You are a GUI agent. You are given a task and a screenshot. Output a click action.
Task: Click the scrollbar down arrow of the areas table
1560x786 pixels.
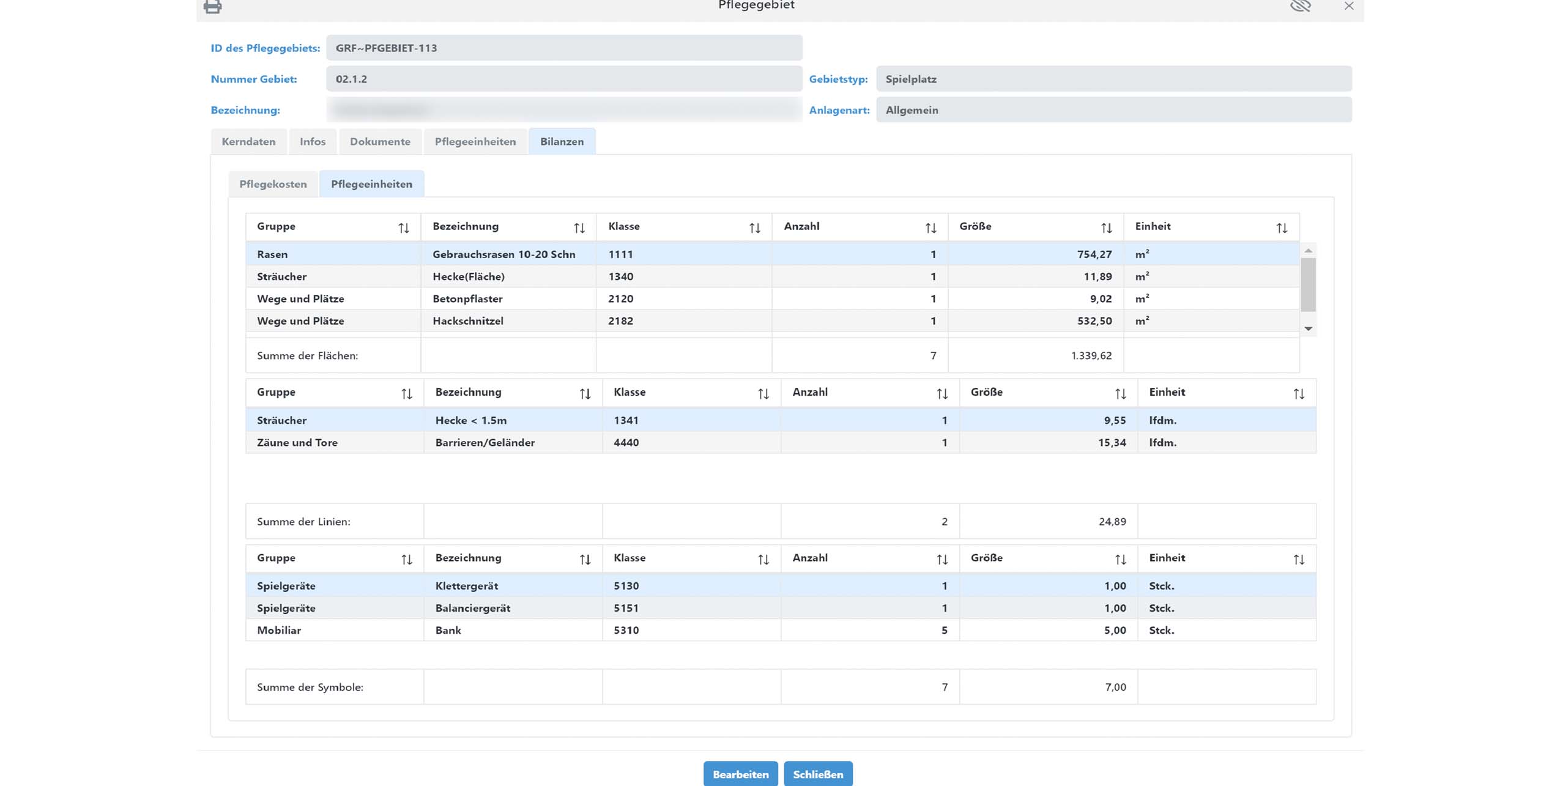[x=1309, y=328]
